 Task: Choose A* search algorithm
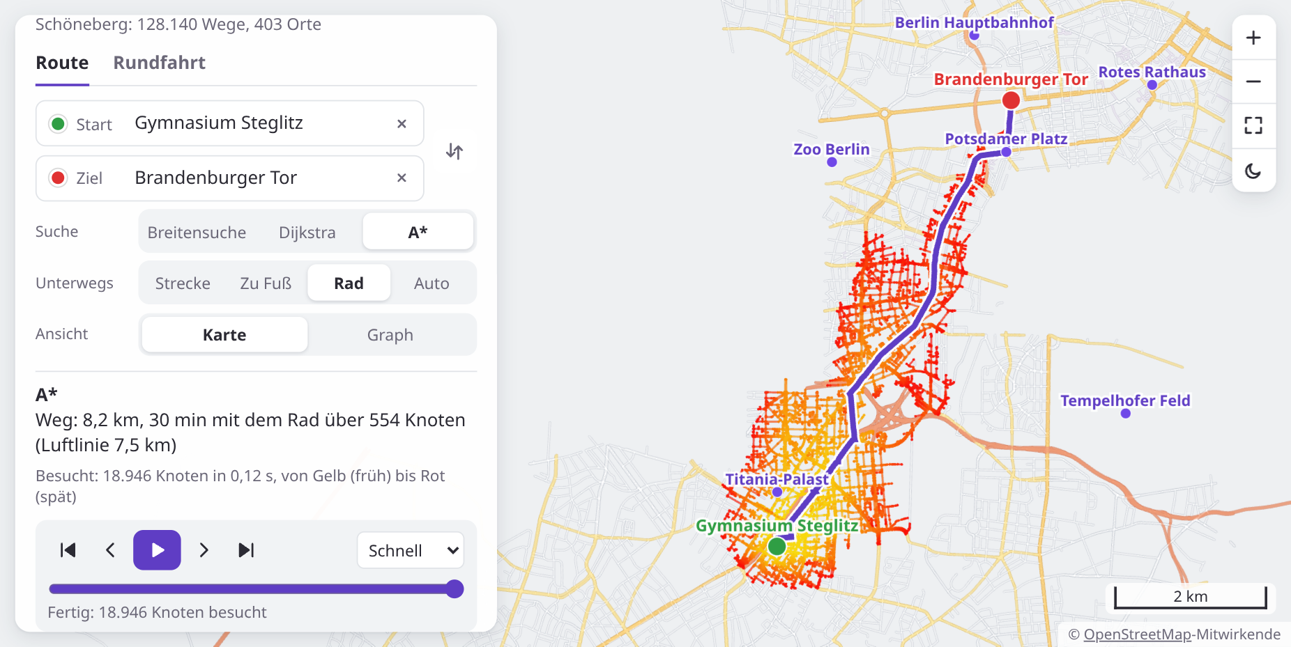pyautogui.click(x=418, y=232)
